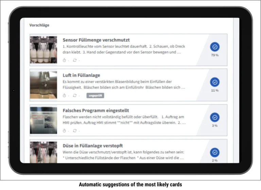Image resolution: width=261 pixels, height=190 pixels.
Task: Click stopwatch icon under Falsches Programm eingestellt
Action: (x=65, y=131)
